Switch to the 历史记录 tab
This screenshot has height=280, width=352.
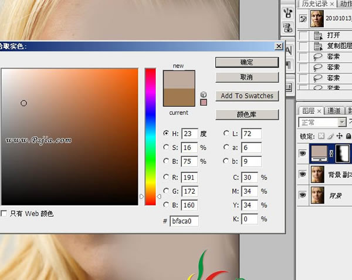[x=314, y=4]
